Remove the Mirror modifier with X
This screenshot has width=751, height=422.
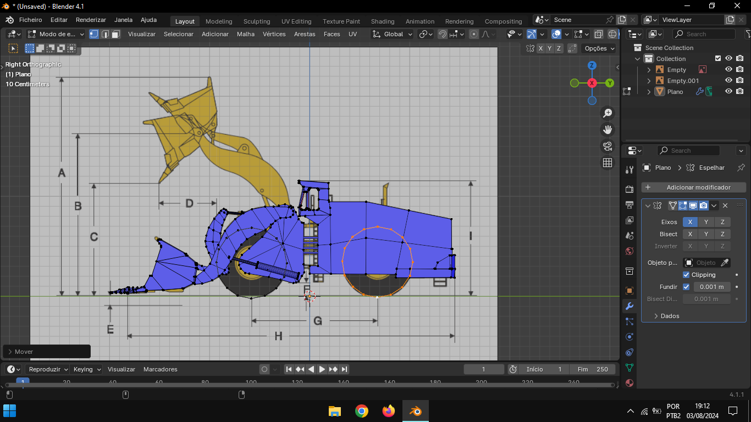[x=725, y=206]
